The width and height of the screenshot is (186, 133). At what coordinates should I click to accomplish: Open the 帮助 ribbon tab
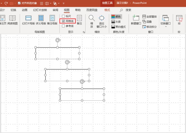click(x=78, y=10)
